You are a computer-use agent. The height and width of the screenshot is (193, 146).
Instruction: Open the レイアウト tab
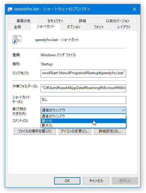click(x=124, y=27)
